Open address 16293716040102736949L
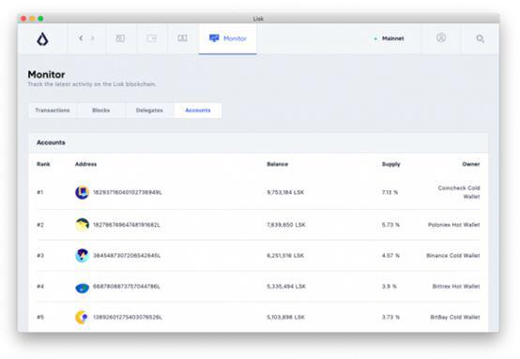Viewport: 520px width, 359px height. (128, 192)
